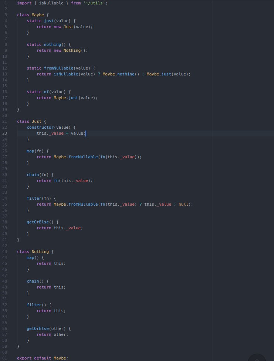Screen dimensions: 274x361
Task: Click class name 'Just' on line 21
Action: coord(36,121)
